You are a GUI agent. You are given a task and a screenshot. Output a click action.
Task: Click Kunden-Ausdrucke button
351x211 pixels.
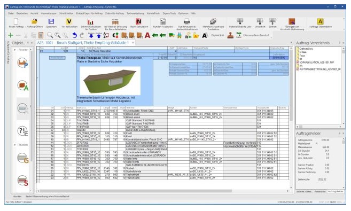163,24
